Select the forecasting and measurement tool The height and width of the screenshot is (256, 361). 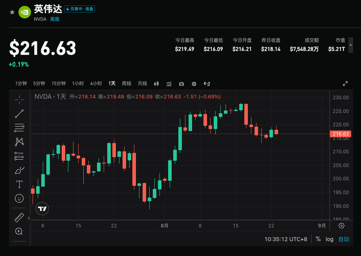19,156
